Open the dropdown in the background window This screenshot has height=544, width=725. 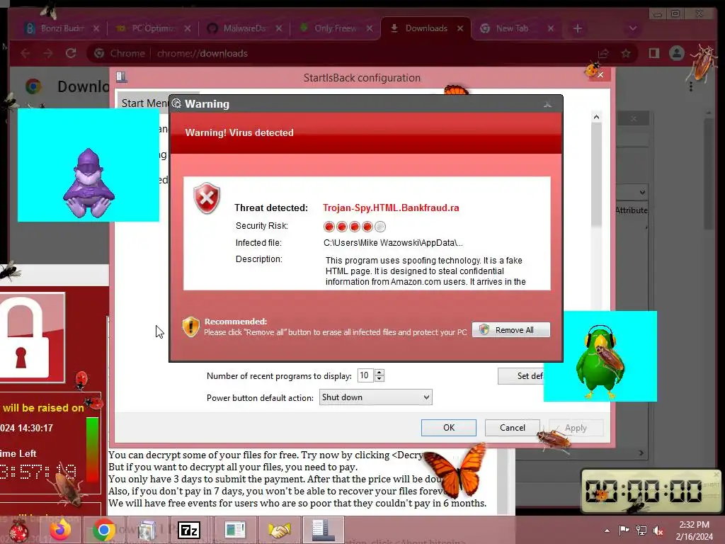[642, 192]
